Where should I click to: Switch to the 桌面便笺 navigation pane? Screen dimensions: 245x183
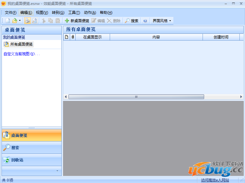[32, 135]
